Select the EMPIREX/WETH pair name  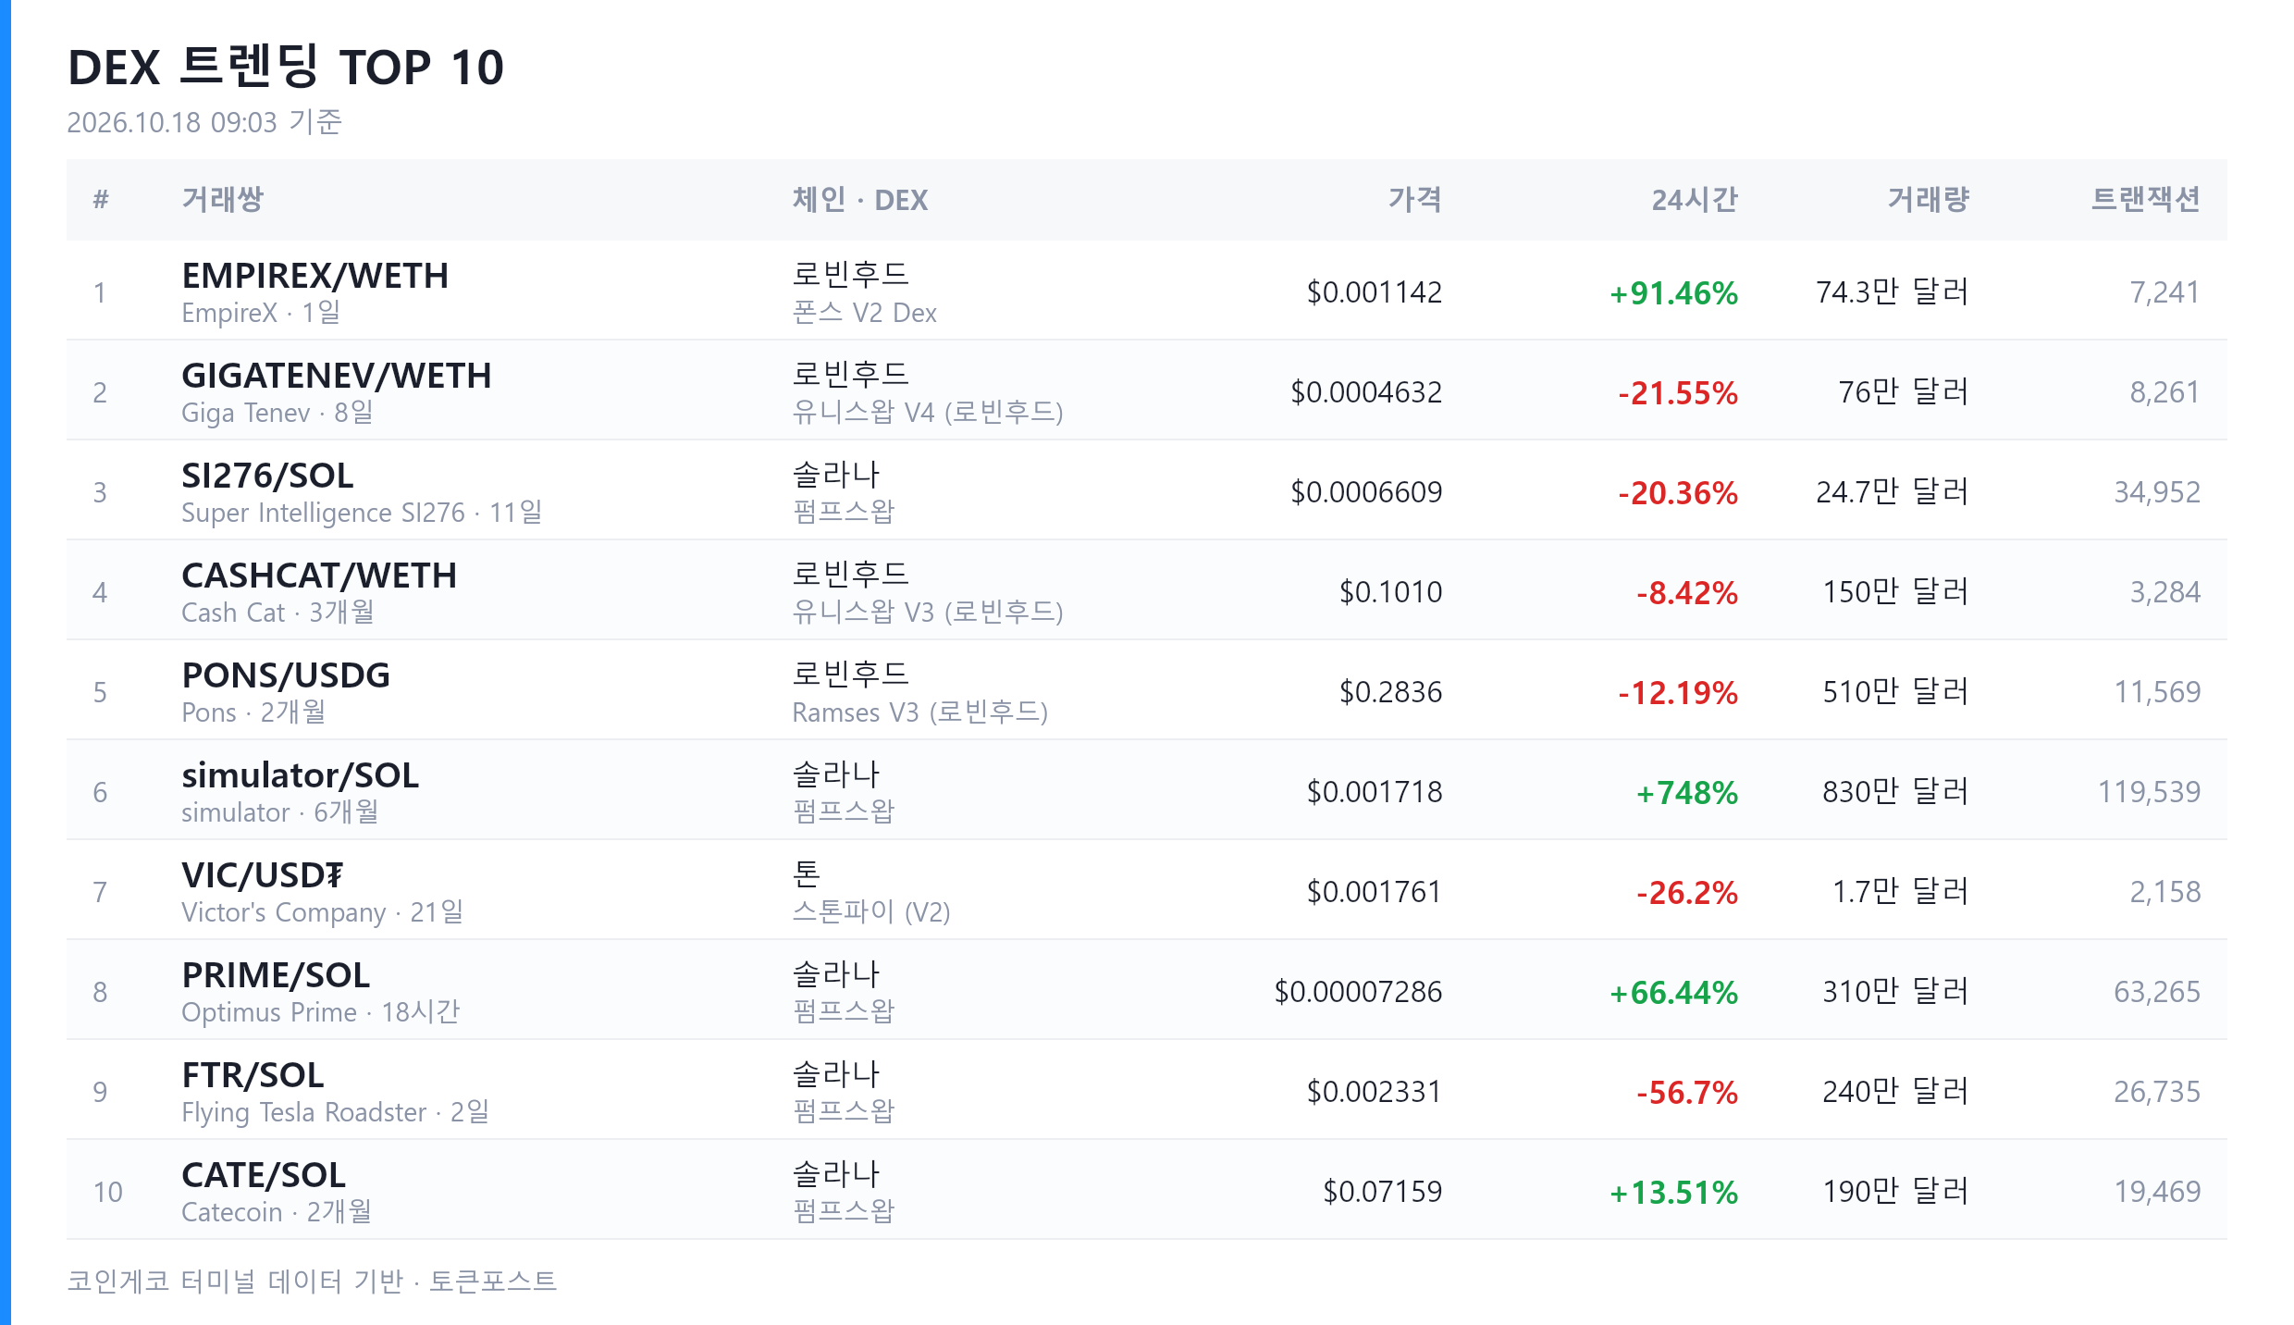(314, 276)
